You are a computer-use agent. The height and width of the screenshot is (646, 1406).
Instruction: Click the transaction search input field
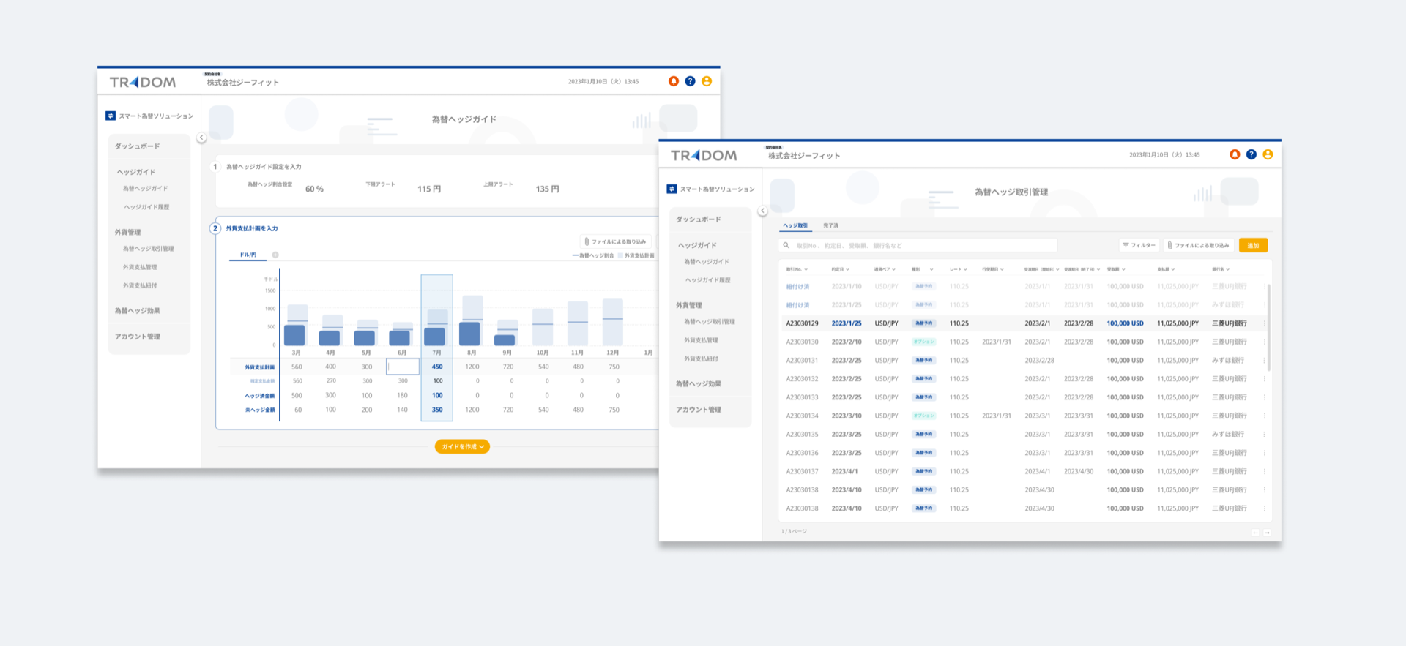pos(919,245)
